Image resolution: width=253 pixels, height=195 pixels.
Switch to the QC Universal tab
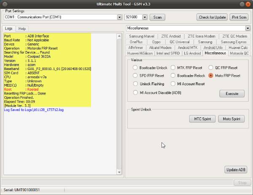point(180,42)
